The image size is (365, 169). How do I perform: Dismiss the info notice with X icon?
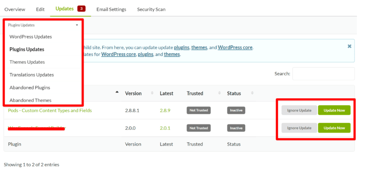pos(349,46)
